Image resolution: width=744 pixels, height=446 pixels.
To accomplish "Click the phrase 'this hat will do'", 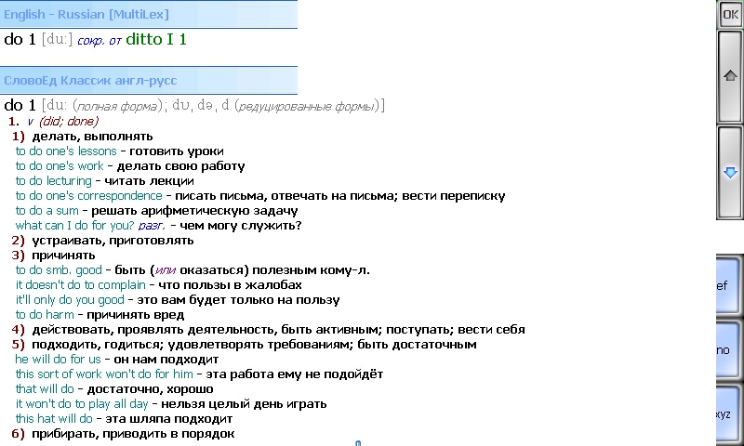I will (54, 419).
